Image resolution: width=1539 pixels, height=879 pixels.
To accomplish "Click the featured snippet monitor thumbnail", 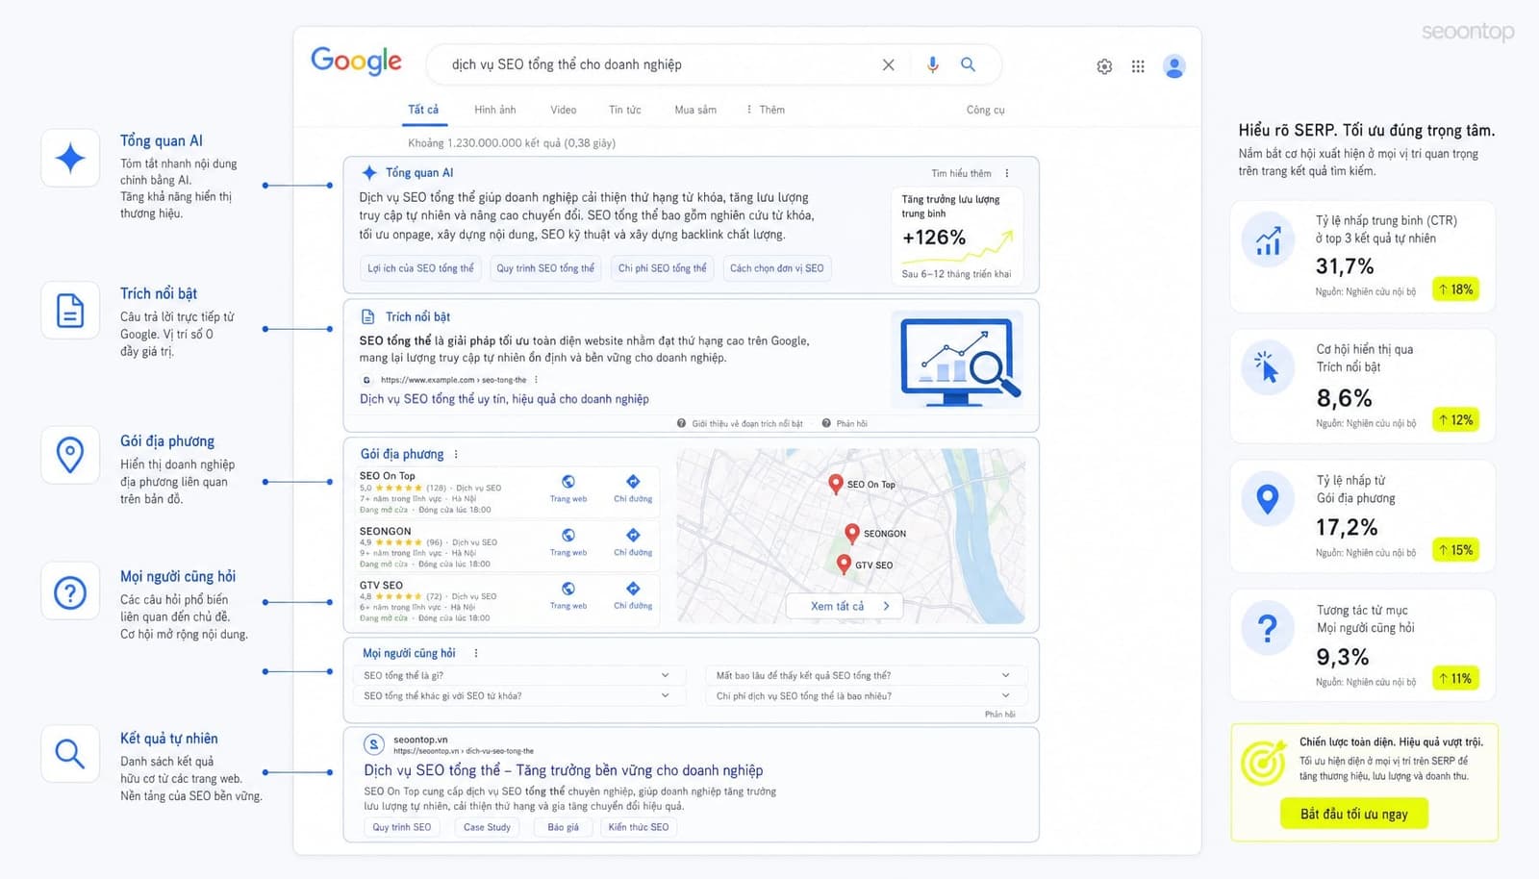I will [x=957, y=360].
